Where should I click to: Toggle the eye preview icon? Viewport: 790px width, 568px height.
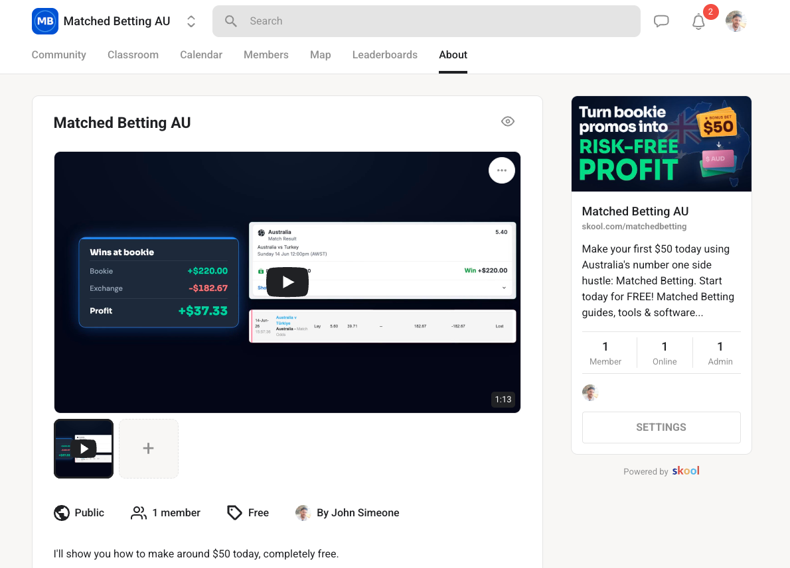point(508,121)
